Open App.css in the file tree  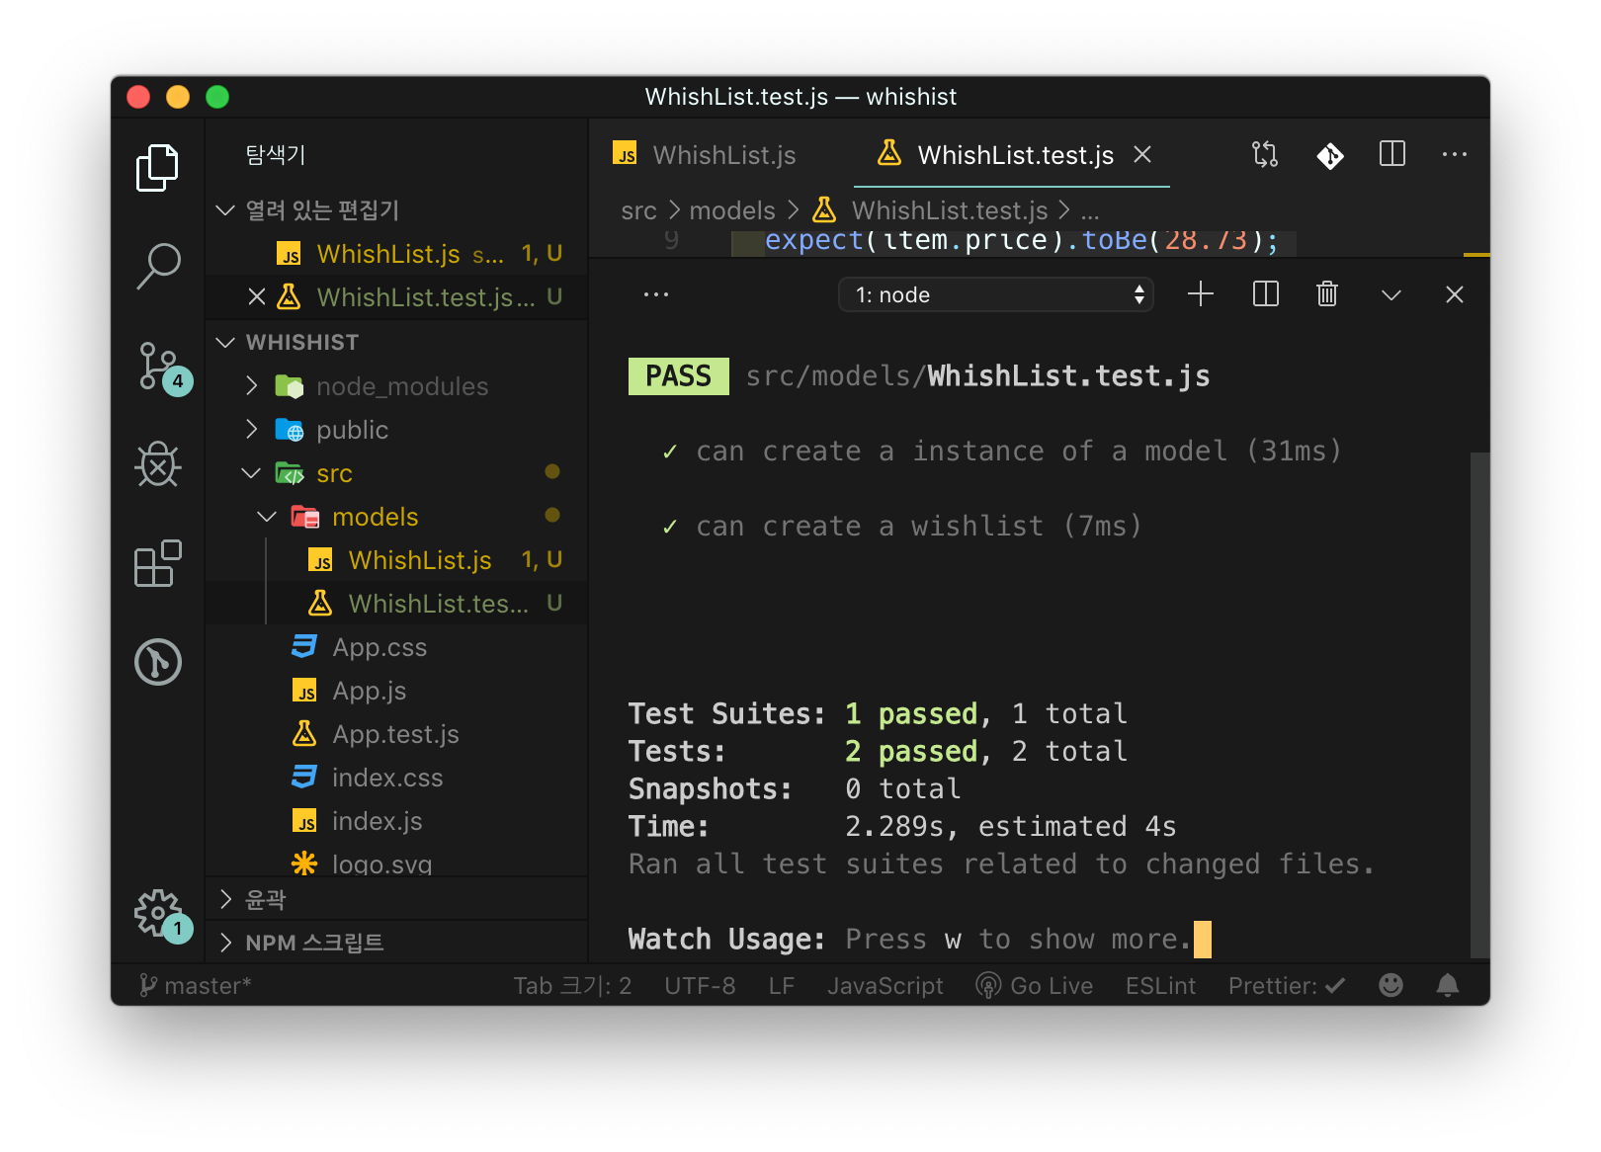pyautogui.click(x=395, y=647)
